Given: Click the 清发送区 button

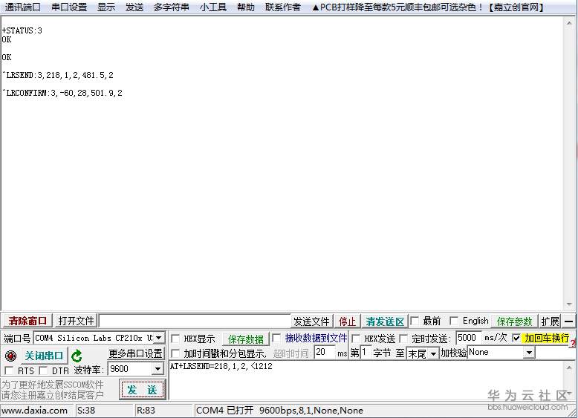Looking at the screenshot, I should (x=385, y=321).
